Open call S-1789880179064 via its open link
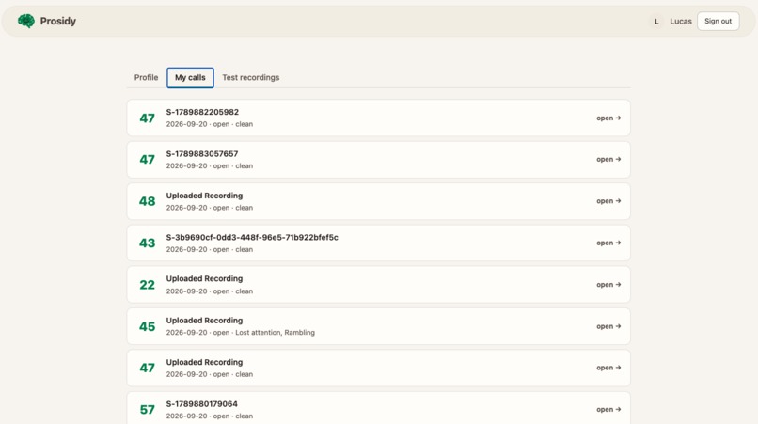 pos(608,409)
